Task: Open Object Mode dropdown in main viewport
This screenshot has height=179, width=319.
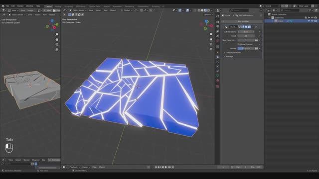Action: point(78,10)
